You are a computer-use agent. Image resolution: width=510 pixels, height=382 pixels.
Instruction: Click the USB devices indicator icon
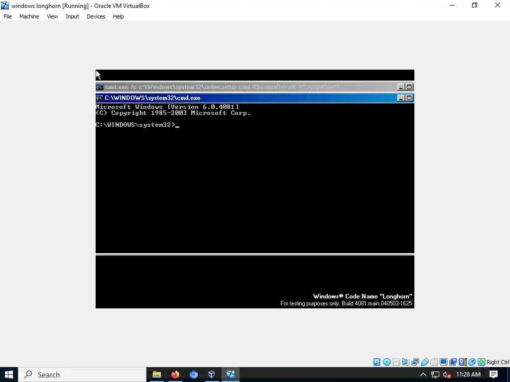pyautogui.click(x=424, y=362)
